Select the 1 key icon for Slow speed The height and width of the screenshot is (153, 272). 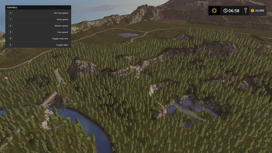[11, 19]
